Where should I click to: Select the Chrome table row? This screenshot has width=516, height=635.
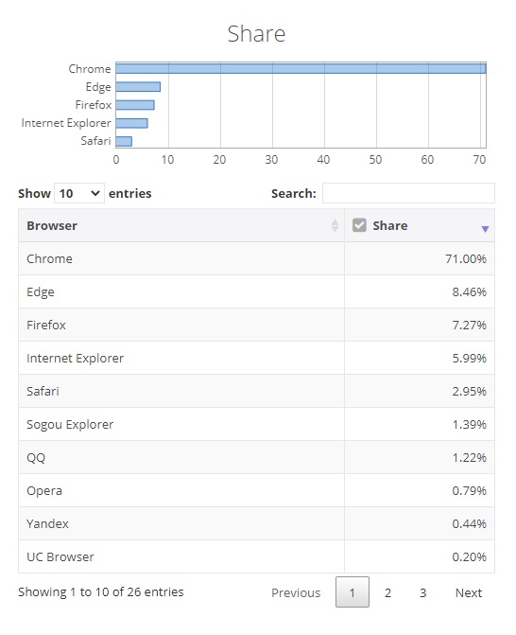256,258
